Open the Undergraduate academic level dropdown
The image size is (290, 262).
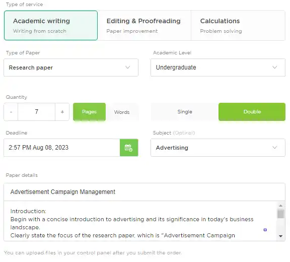point(218,68)
